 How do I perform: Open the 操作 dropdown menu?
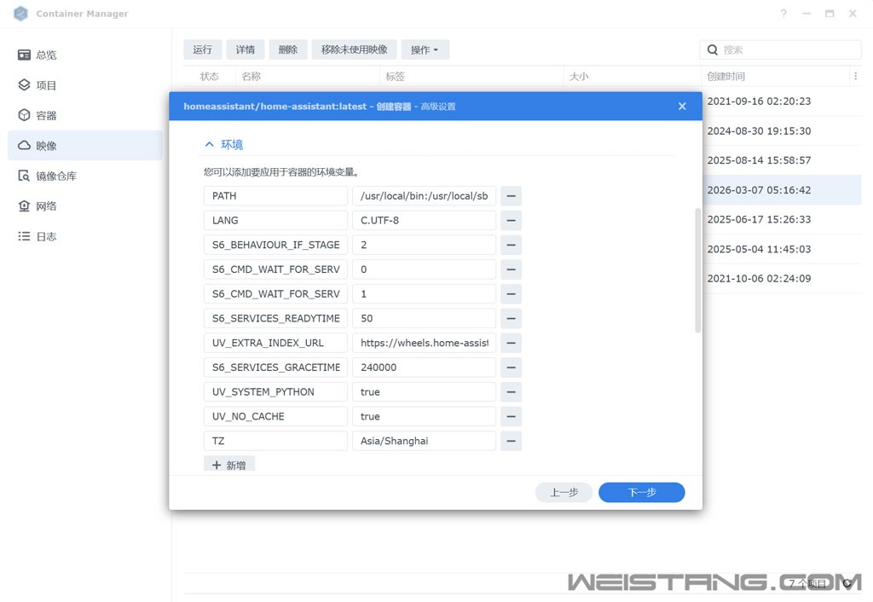click(425, 50)
